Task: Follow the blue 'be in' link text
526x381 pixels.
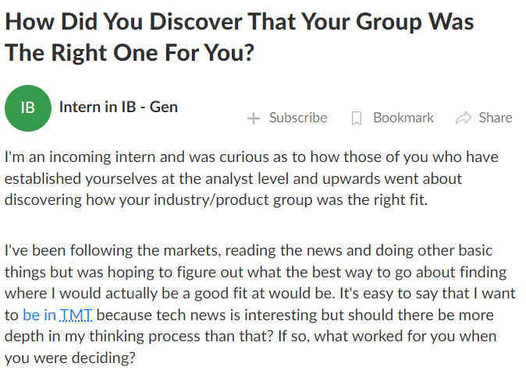Action: tap(39, 315)
